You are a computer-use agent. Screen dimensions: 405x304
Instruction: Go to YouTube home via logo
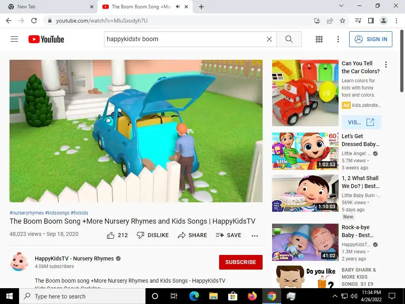[46, 39]
